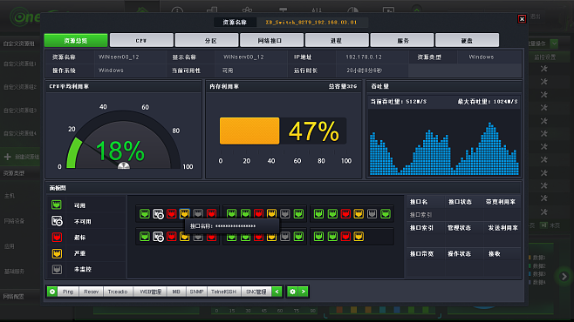The width and height of the screenshot is (574, 322).
Task: Click the green right arrow in bottom toolbar
Action: click(x=303, y=292)
